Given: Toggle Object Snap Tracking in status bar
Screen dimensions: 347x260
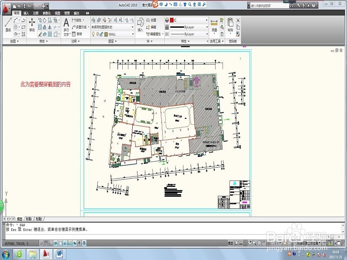Looking at the screenshot, I should (65, 243).
